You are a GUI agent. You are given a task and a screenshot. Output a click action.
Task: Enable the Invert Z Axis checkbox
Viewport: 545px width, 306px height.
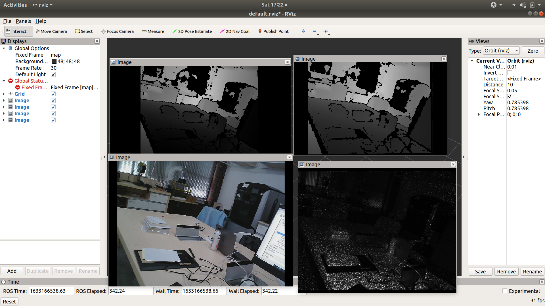510,73
